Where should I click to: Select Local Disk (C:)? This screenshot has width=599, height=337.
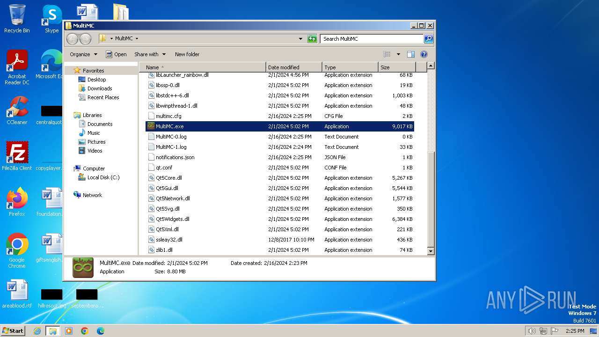point(103,177)
